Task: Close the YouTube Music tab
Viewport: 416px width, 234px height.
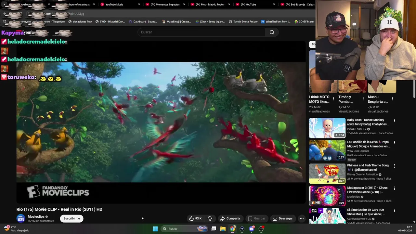Action: (x=139, y=5)
